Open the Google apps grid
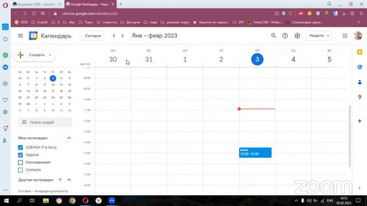Screen dimensions: 367x206 [x=345, y=35]
